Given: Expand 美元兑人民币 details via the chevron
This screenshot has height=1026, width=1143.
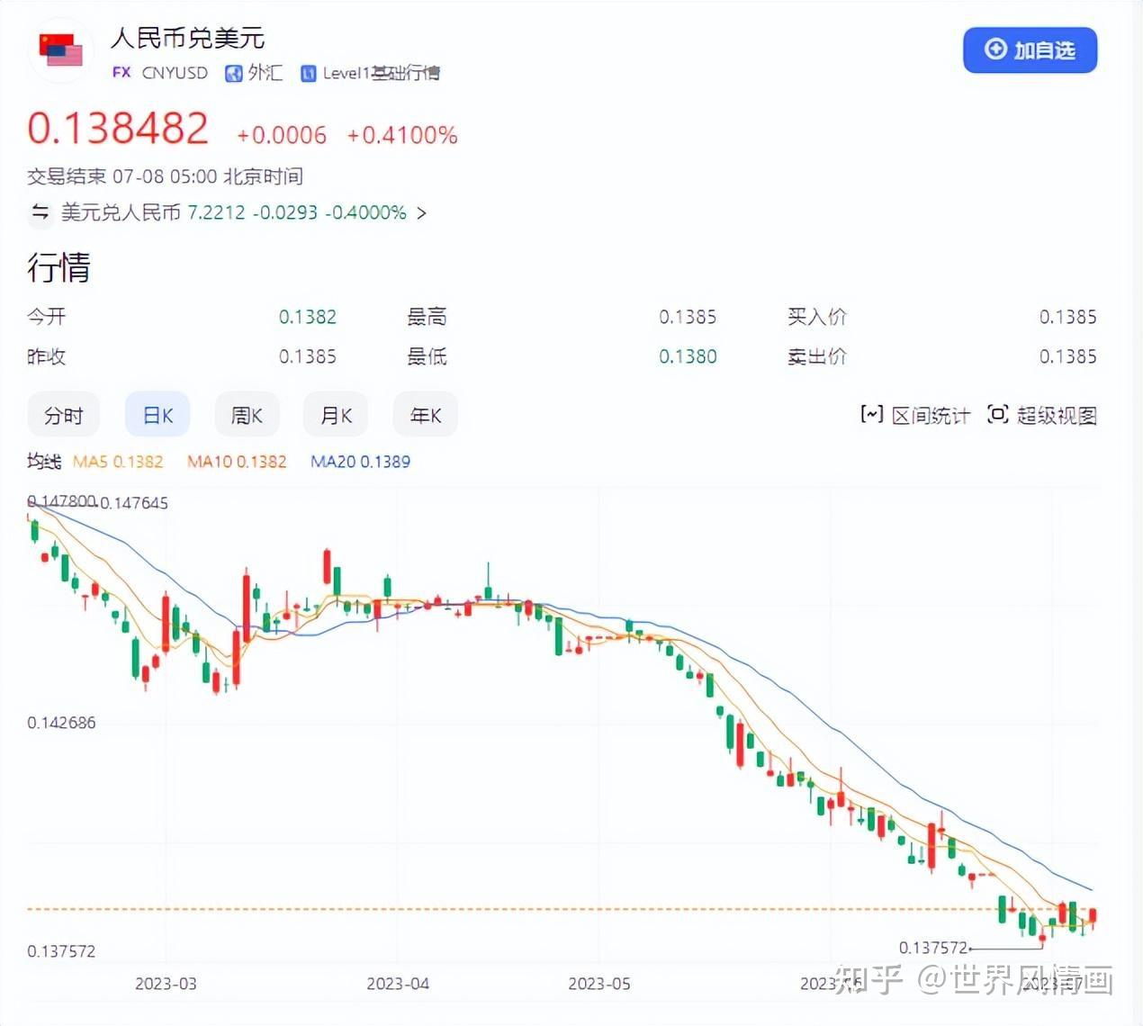Looking at the screenshot, I should coord(420,213).
